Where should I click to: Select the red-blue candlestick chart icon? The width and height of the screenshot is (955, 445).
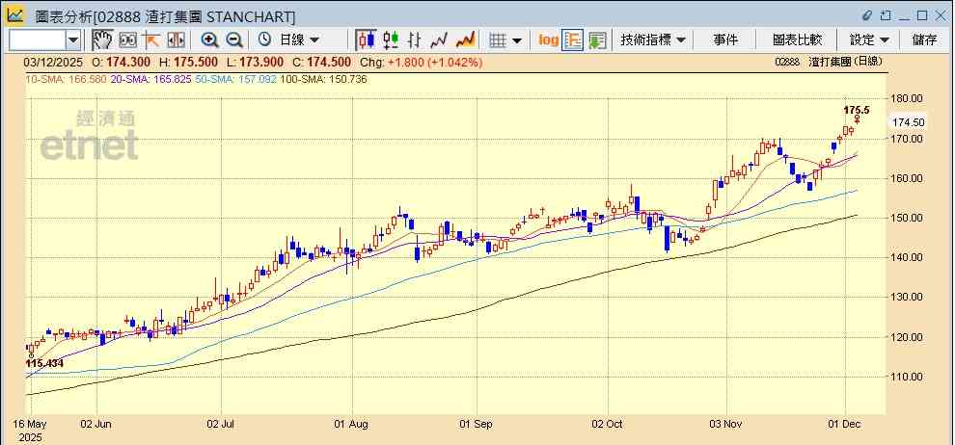(366, 39)
